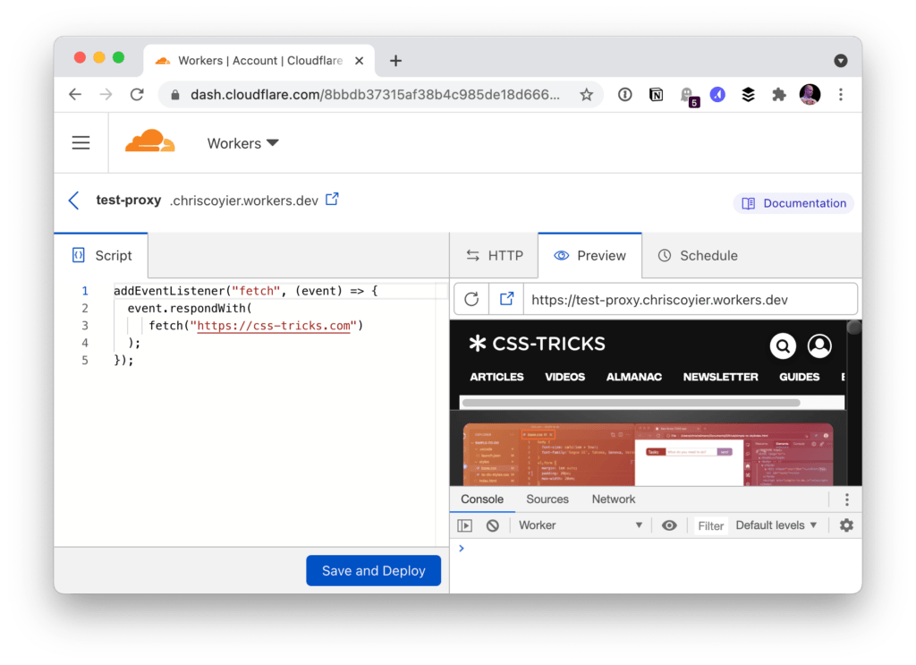Click the css-tricks.com URL in code

point(274,326)
